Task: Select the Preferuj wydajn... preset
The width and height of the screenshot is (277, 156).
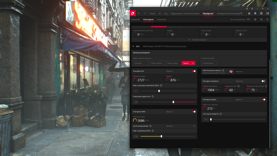Action: [173, 63]
